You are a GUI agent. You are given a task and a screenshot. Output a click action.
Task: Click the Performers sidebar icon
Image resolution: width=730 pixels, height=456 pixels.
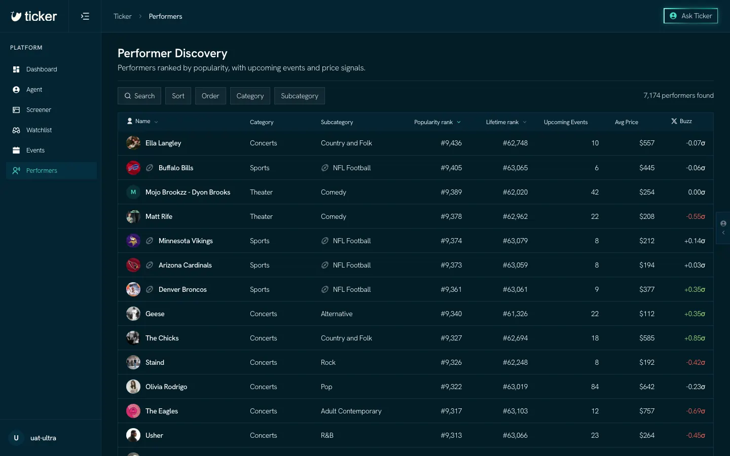(x=16, y=171)
